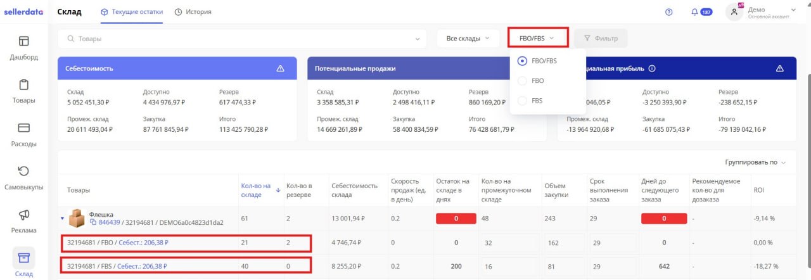Open the Расходы sidebar section
811x280 pixels.
(x=23, y=134)
